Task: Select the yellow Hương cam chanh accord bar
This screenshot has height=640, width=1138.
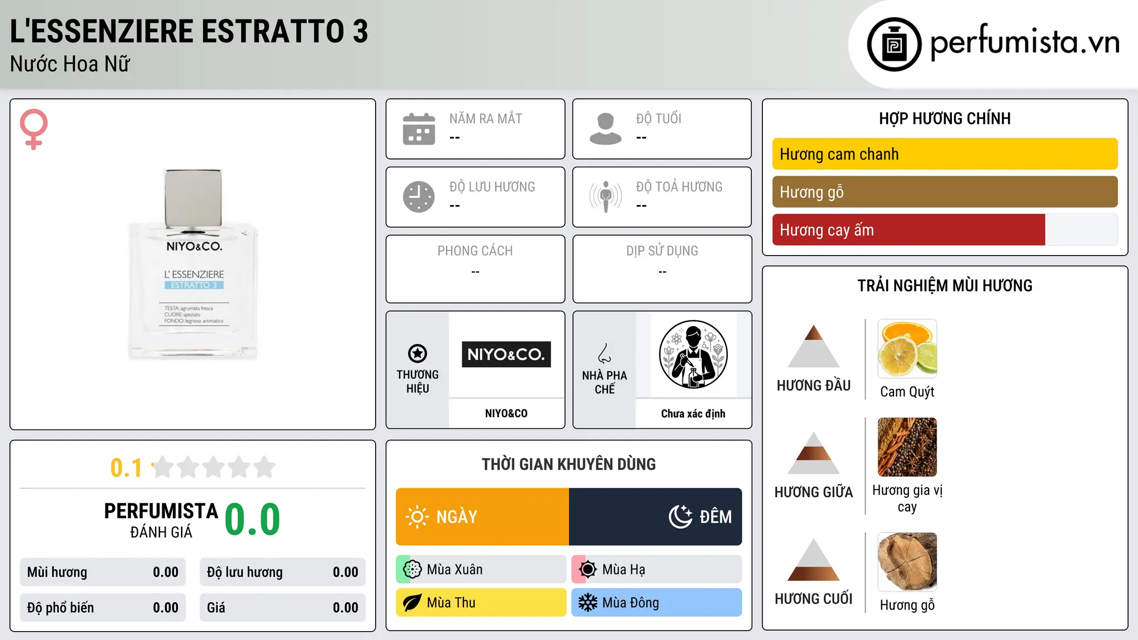Action: click(945, 154)
